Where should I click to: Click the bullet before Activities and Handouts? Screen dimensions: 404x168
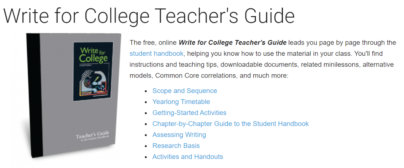coord(146,157)
